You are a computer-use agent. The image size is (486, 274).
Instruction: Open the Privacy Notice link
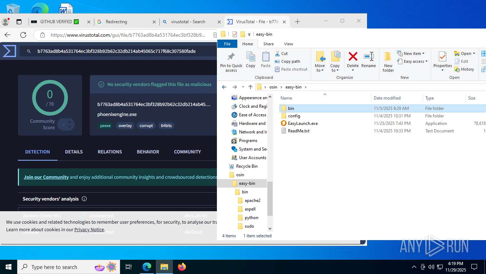(x=89, y=229)
